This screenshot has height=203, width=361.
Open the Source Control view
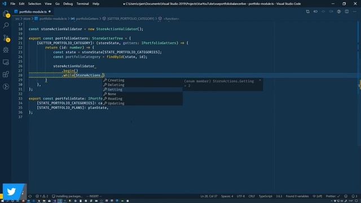(x=6, y=38)
